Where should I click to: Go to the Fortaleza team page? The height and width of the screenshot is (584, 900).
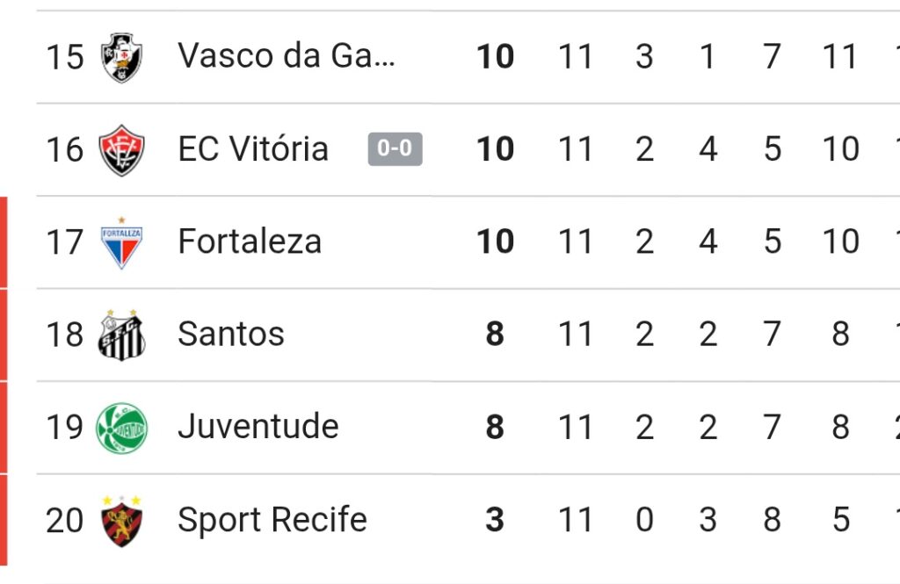pos(250,241)
